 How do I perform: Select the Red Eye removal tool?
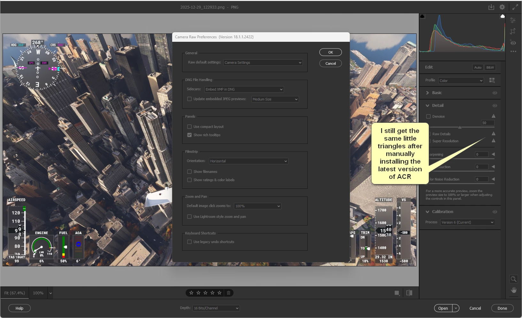point(513,43)
